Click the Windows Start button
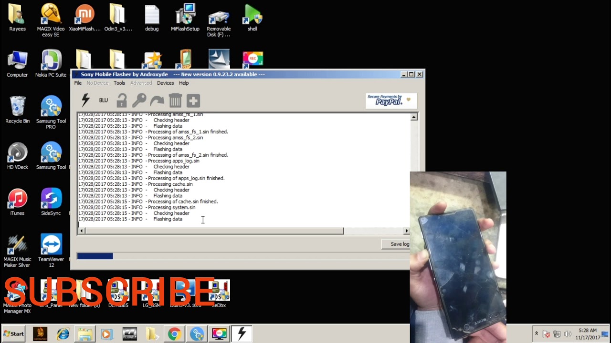 (13, 334)
